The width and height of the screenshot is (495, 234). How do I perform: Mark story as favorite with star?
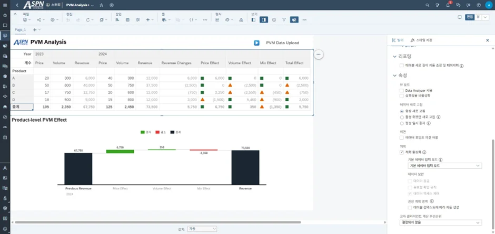[102, 5]
